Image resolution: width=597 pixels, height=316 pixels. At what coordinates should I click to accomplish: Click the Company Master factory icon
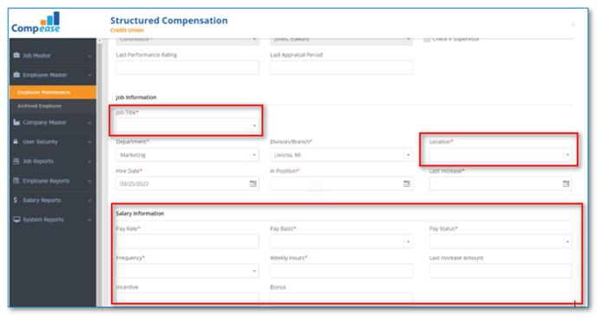16,122
